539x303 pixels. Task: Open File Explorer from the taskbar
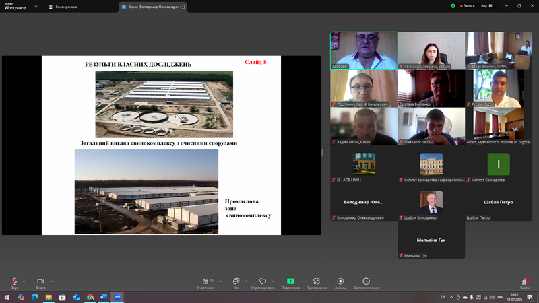tap(49, 297)
